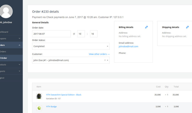
Task: Click the View other orders link
Action: pos(99,54)
